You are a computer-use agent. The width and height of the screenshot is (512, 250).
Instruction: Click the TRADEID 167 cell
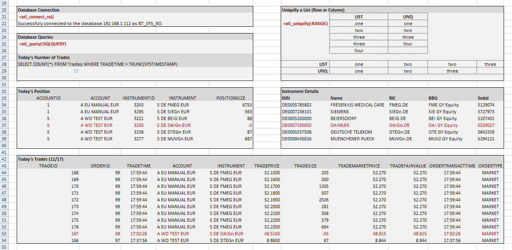75,234
